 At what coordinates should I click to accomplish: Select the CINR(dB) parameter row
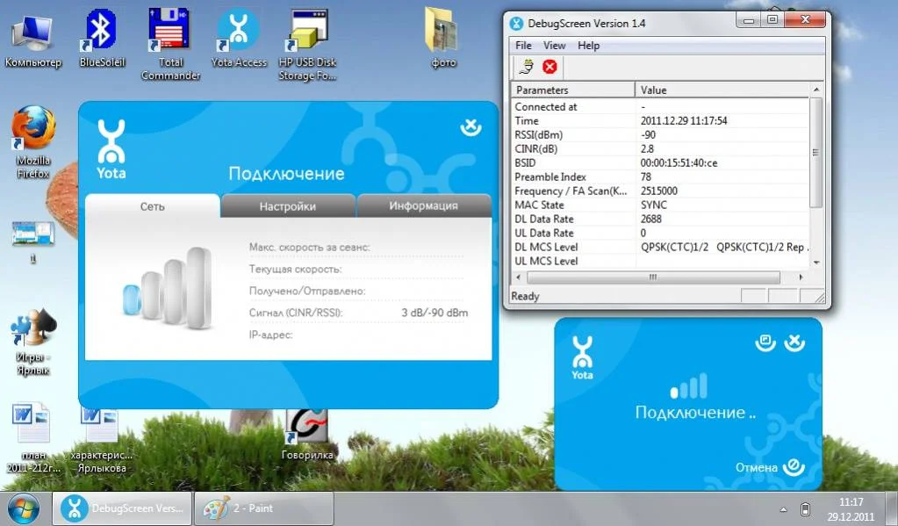tap(660, 149)
